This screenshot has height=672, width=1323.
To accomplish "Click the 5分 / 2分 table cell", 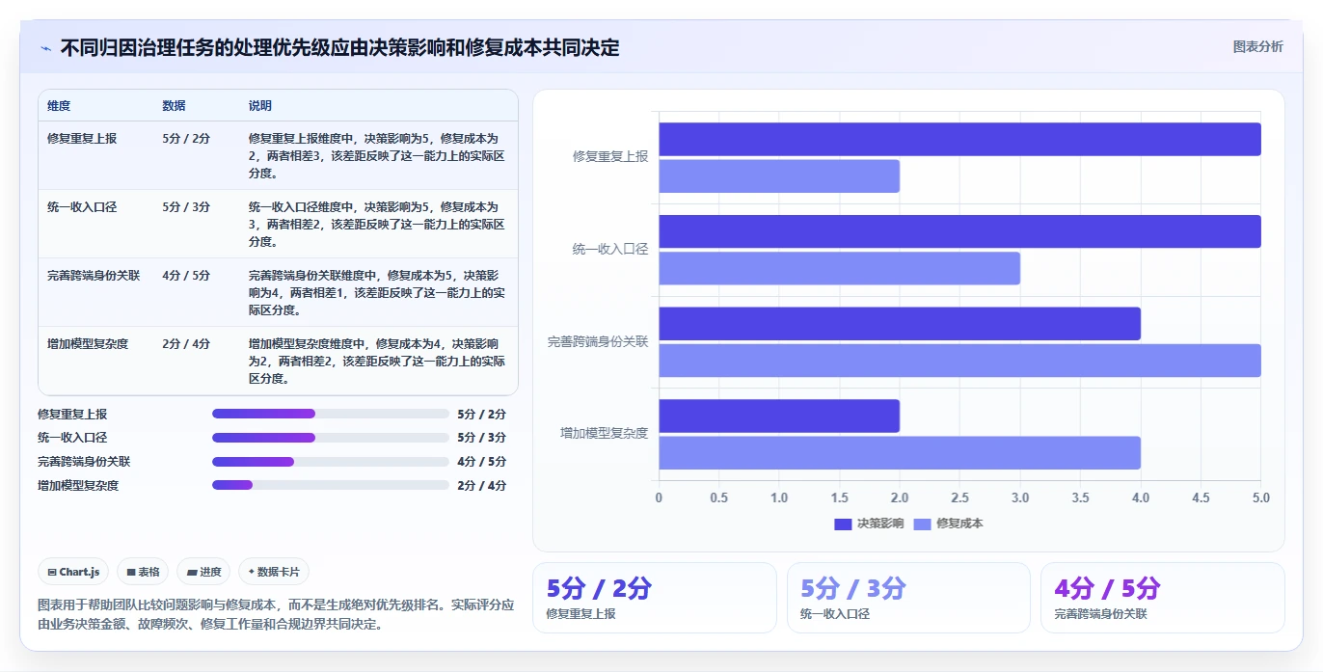I will coord(186,138).
